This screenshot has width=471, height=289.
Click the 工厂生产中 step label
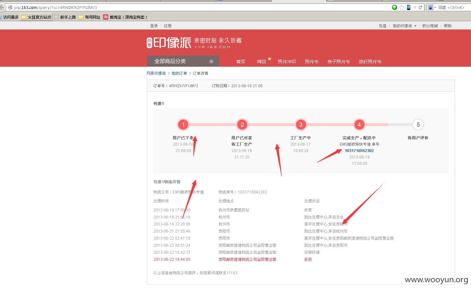tap(301, 138)
